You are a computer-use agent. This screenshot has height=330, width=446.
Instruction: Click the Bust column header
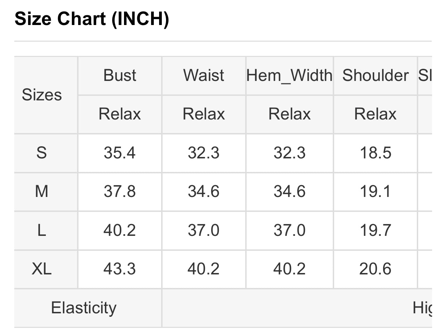click(120, 75)
